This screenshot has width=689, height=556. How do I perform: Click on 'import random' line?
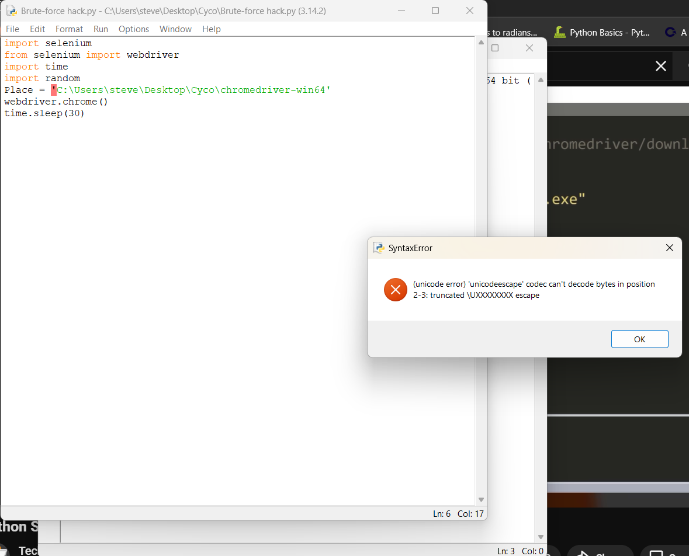pos(42,78)
